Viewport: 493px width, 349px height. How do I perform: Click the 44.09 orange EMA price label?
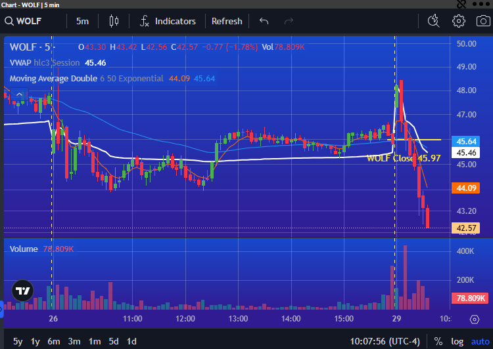[465, 188]
